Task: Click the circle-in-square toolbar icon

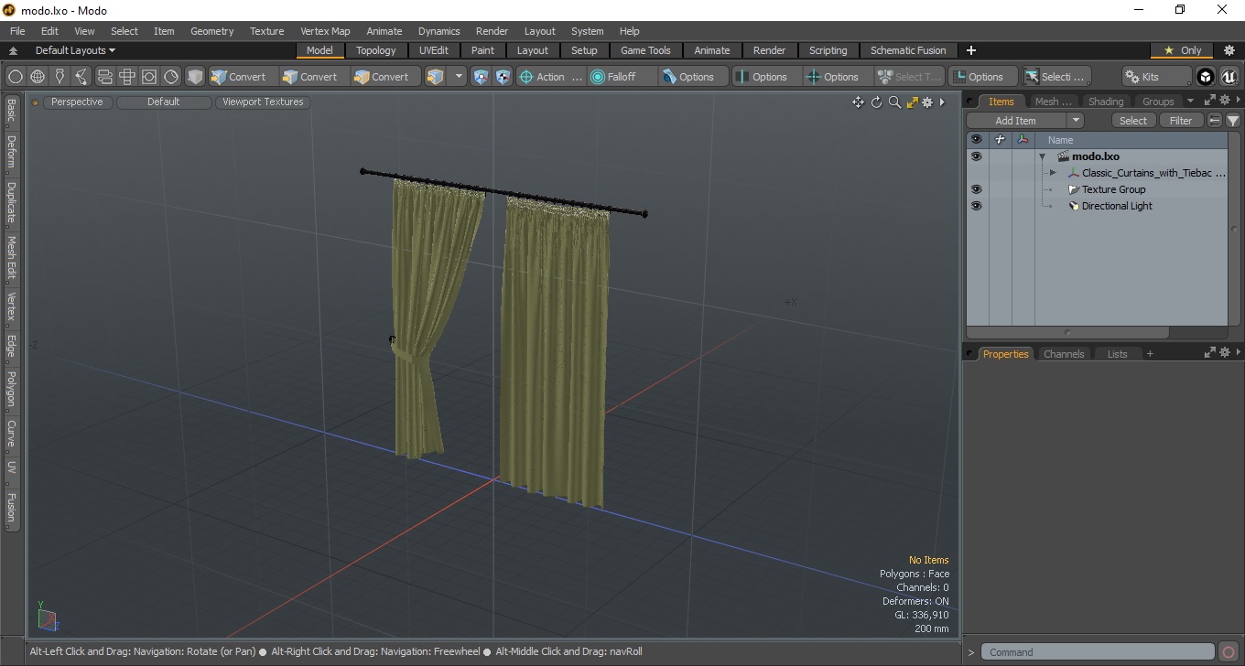Action: 149,77
